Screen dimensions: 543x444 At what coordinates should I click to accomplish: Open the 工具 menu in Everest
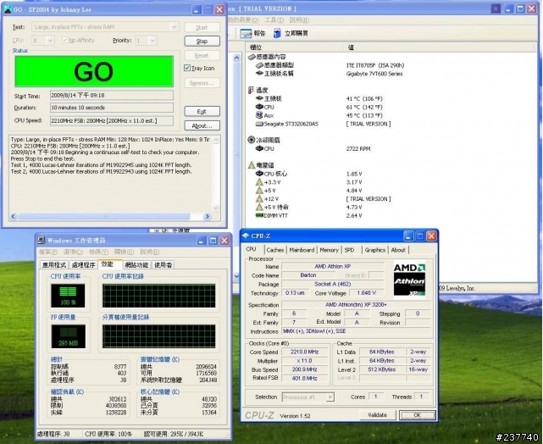tap(274, 20)
